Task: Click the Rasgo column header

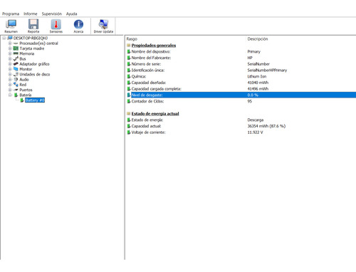Action: click(x=132, y=39)
